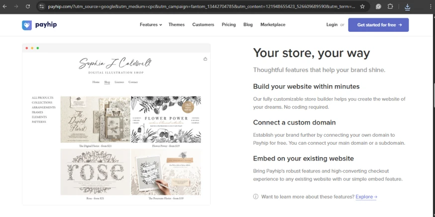Select ELEMENTS in preview sidebar

pos(39,117)
